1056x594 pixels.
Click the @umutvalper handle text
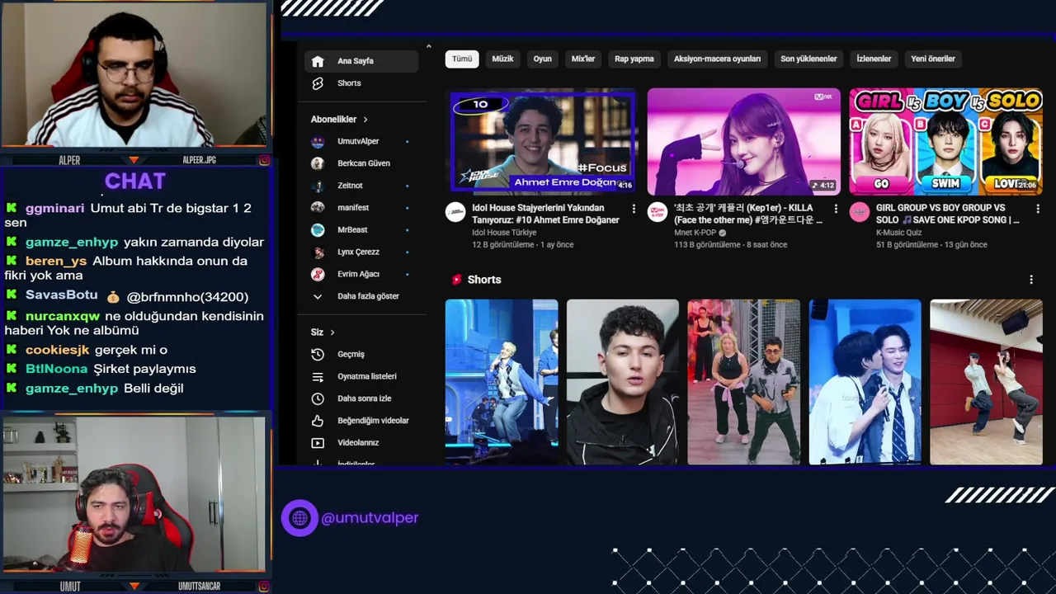coord(370,518)
